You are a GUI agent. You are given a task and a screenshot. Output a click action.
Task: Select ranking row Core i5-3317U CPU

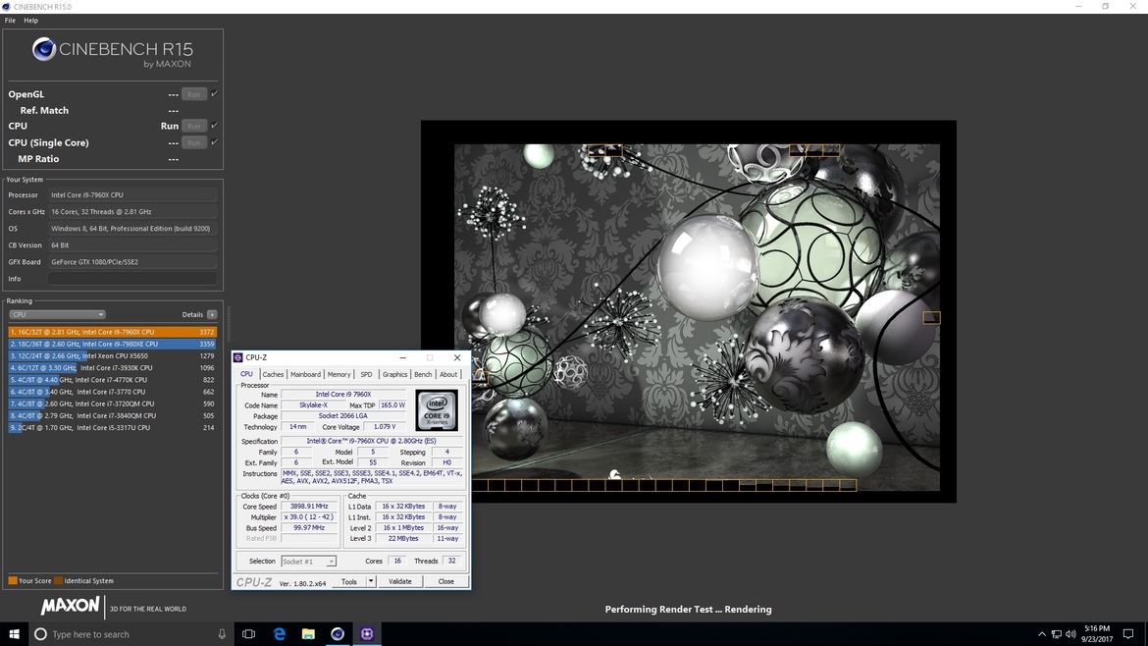[x=113, y=428]
